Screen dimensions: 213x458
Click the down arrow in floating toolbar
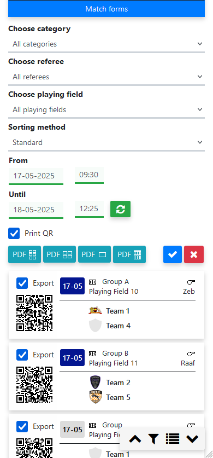[x=192, y=439]
